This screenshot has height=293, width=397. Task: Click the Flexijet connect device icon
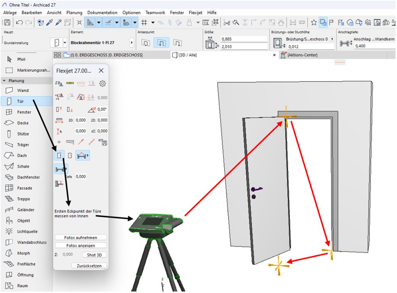[x=59, y=83]
